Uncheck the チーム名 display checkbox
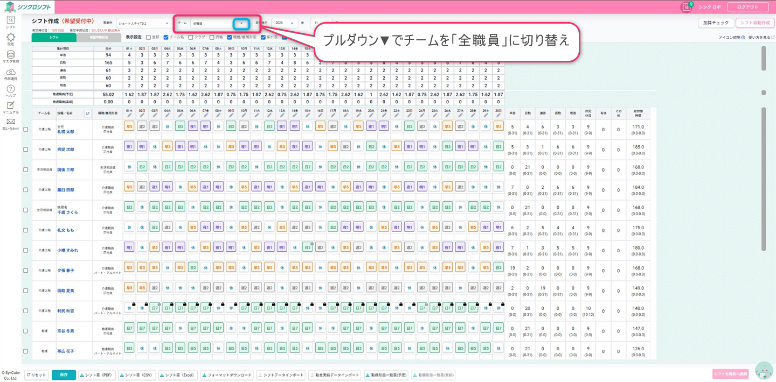 (166, 37)
